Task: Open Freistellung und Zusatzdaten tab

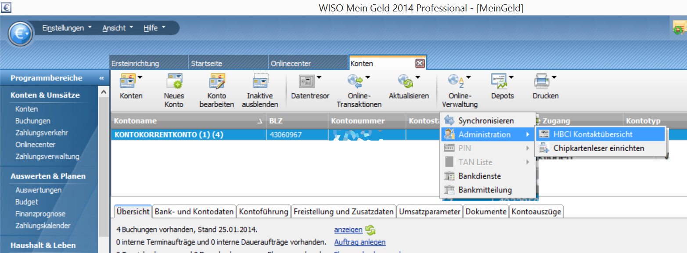Action: (344, 212)
